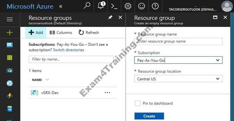Pin the Resource groups blade

pyautogui.click(x=110, y=18)
